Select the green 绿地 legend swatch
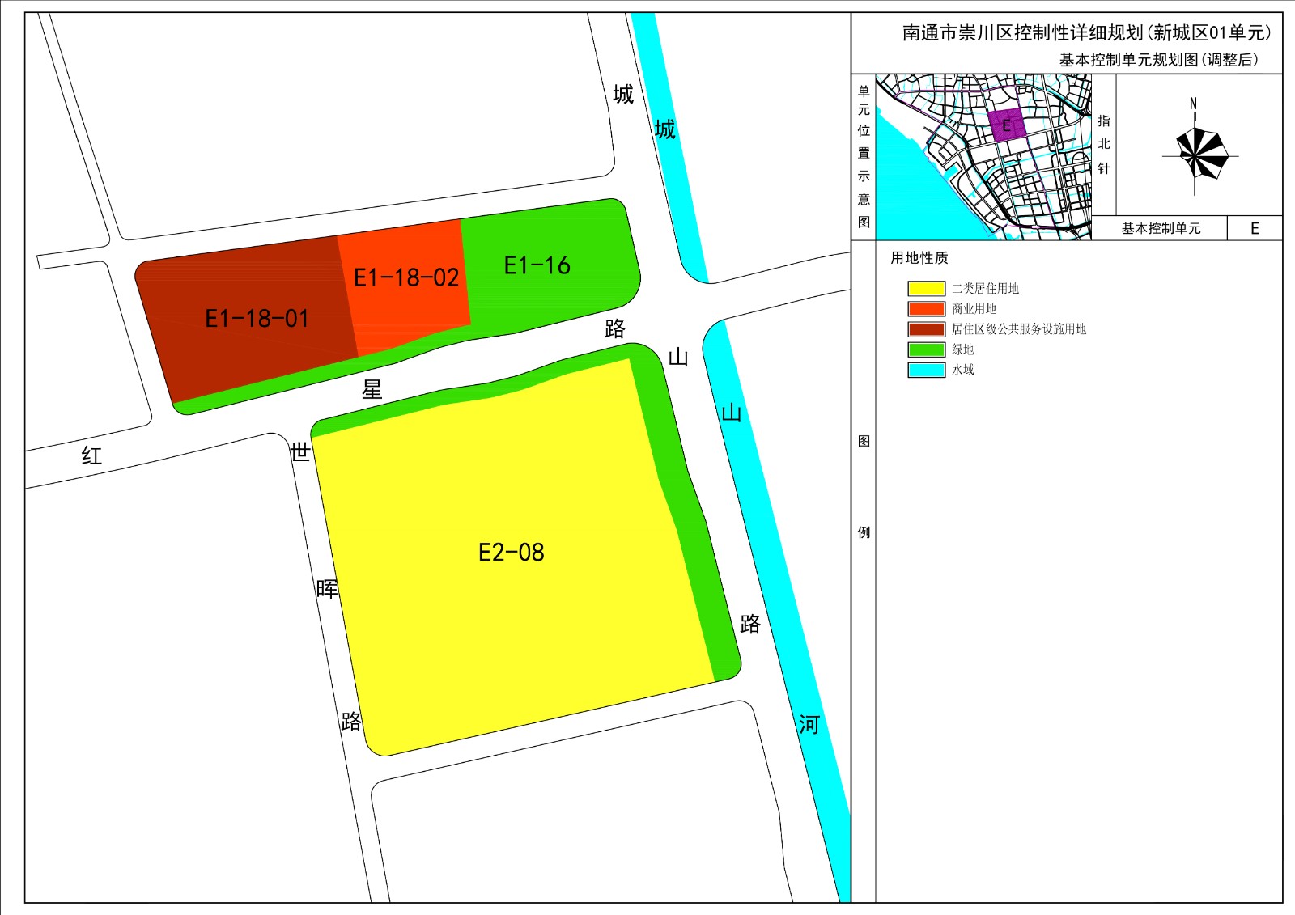 [926, 349]
